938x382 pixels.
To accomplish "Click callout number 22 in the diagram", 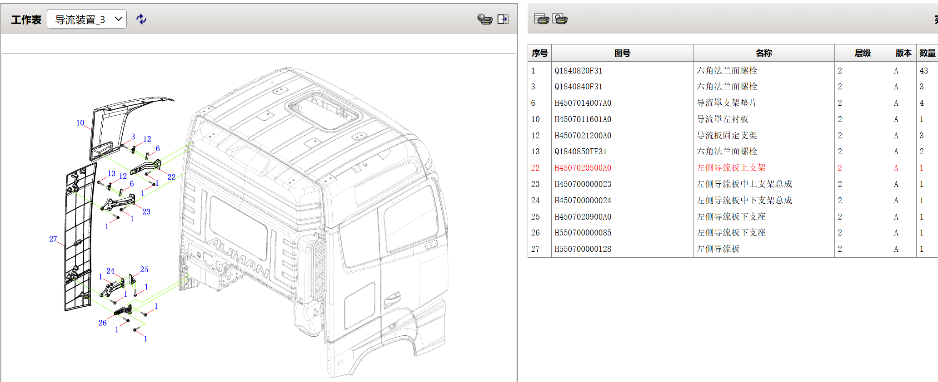I will pos(171,177).
